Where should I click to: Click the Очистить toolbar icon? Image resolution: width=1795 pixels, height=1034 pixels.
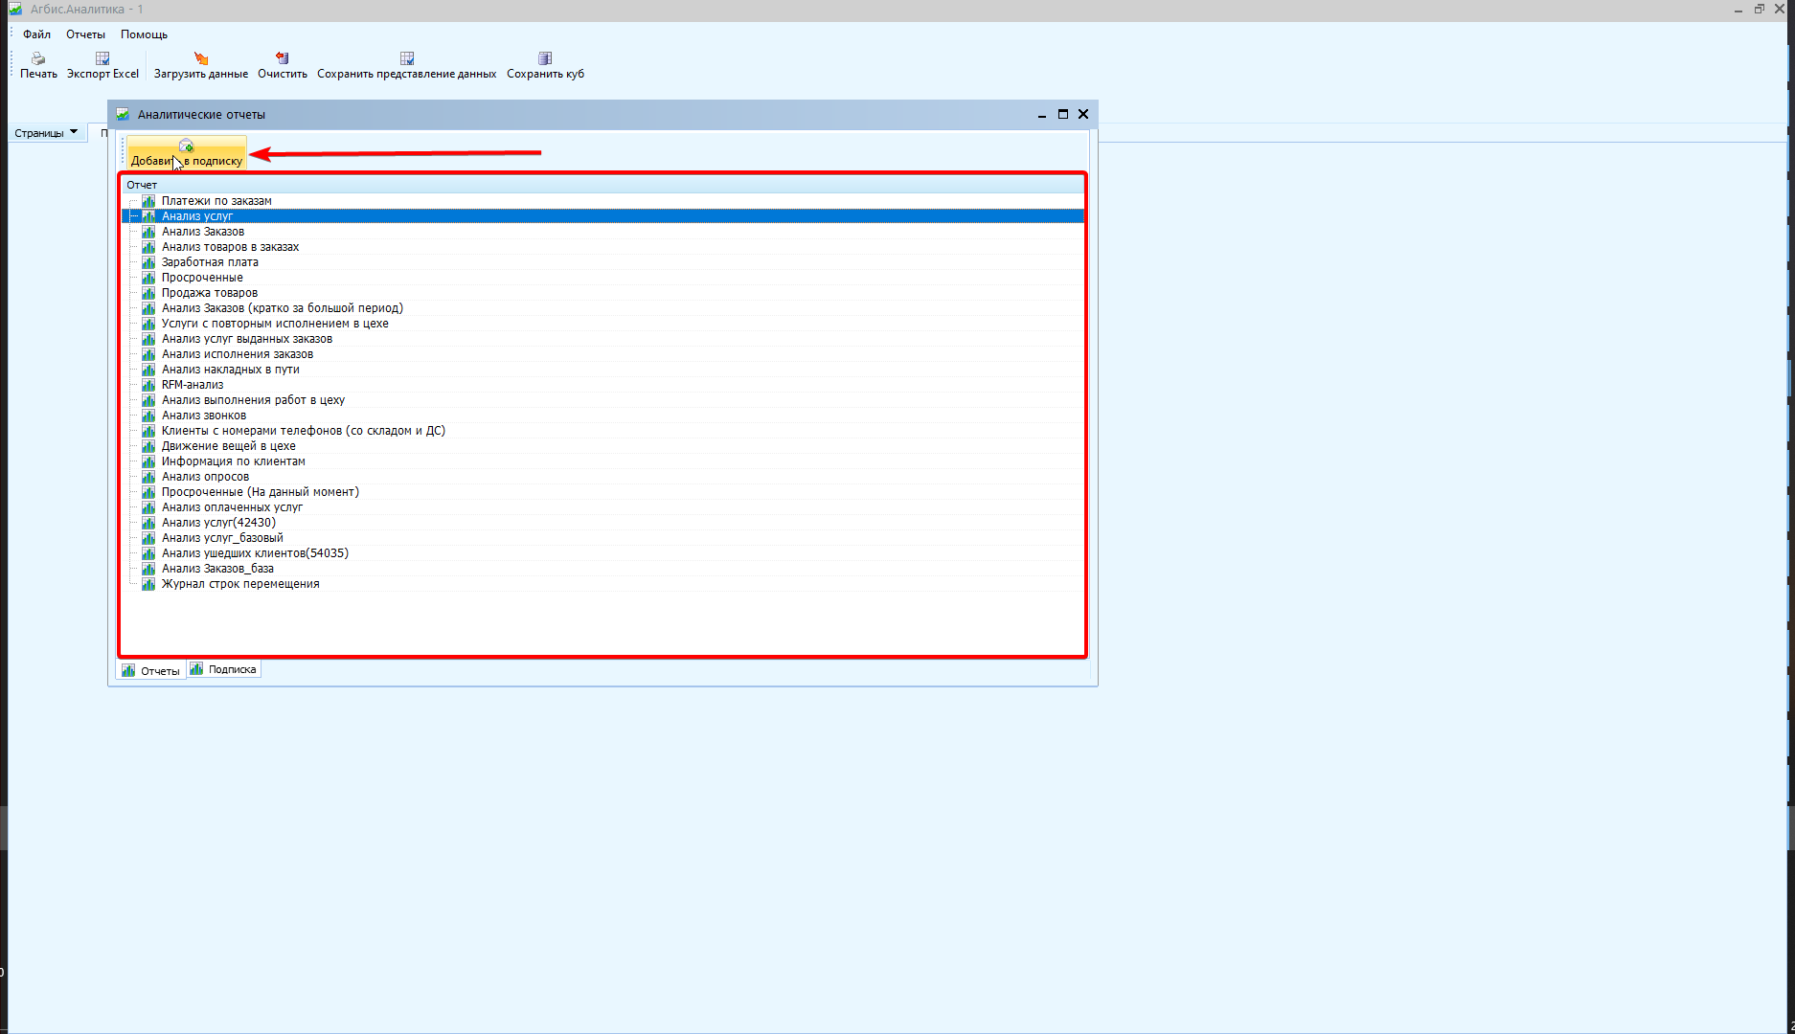coord(283,58)
